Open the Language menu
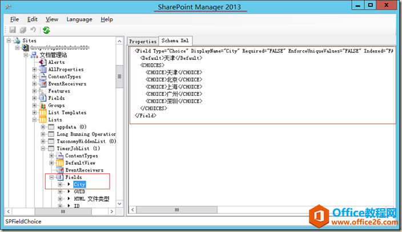402x232 pixels. click(x=79, y=19)
